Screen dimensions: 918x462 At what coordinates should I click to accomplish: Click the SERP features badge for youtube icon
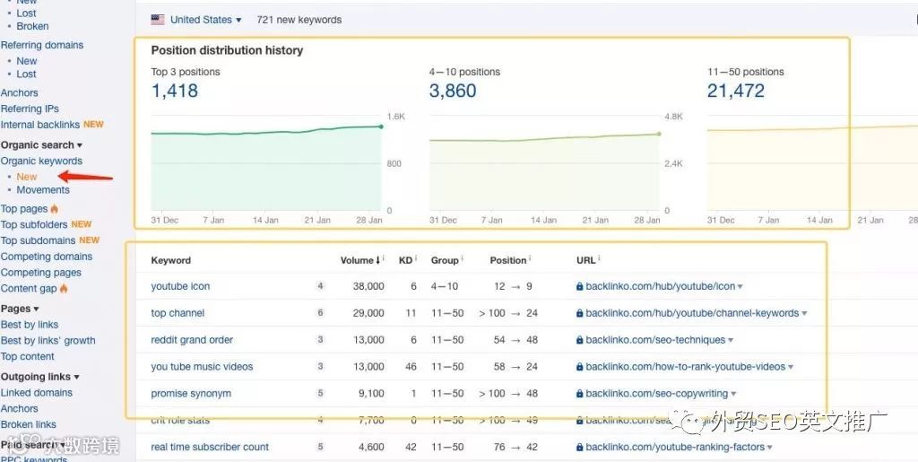(x=320, y=286)
